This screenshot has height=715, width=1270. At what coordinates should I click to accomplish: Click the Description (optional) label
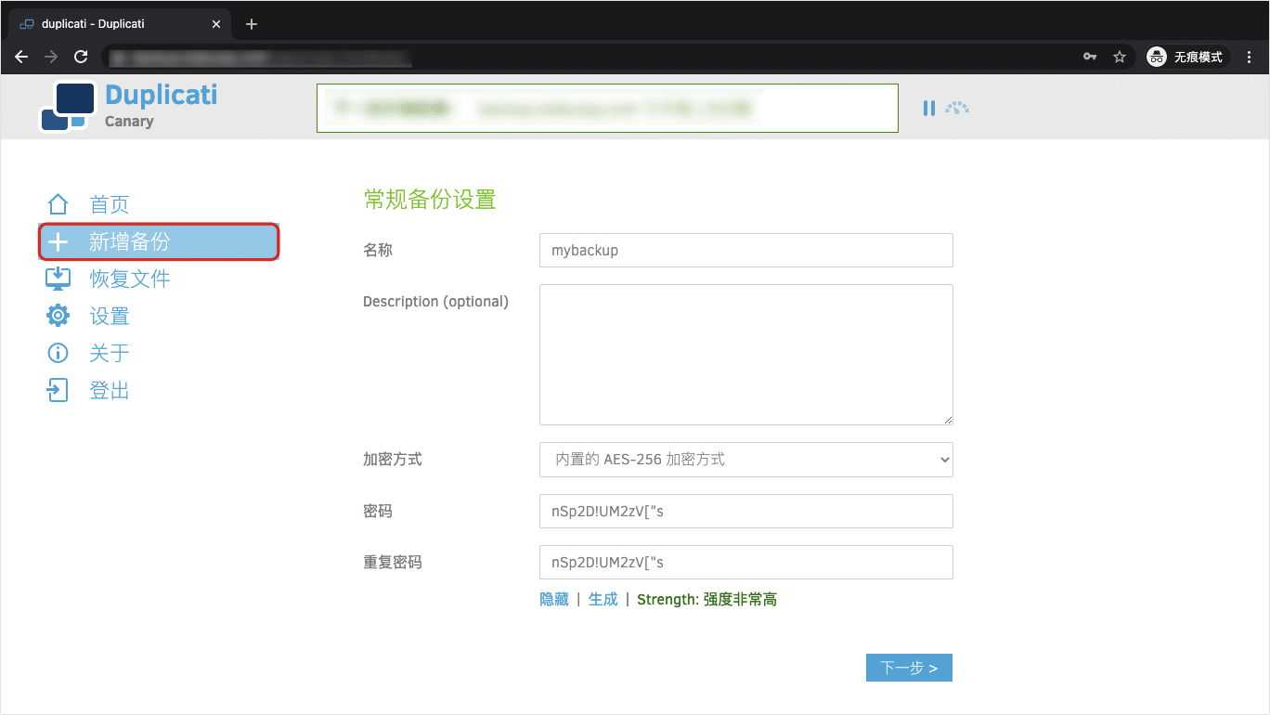[x=435, y=302]
